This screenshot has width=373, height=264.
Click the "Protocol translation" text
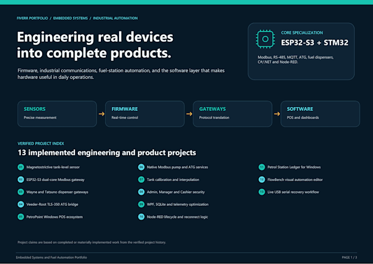tap(214, 117)
